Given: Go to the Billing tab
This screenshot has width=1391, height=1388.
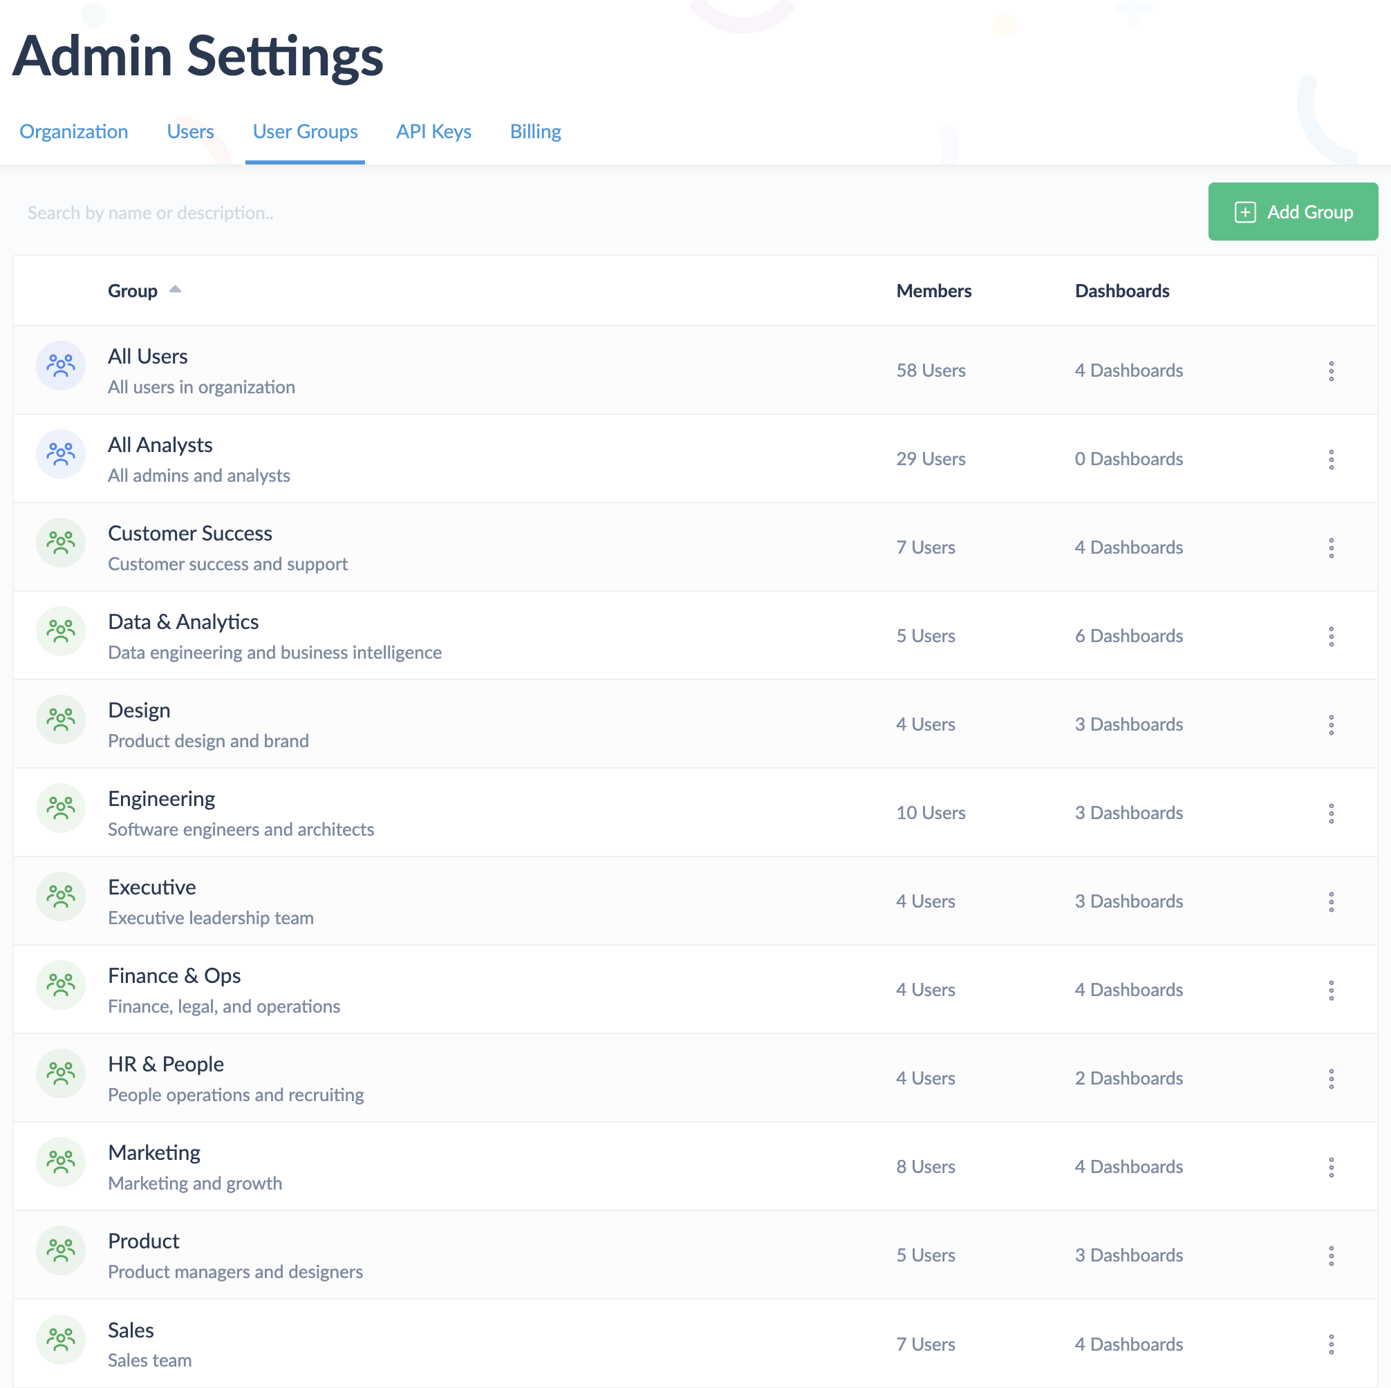Looking at the screenshot, I should pyautogui.click(x=536, y=132).
